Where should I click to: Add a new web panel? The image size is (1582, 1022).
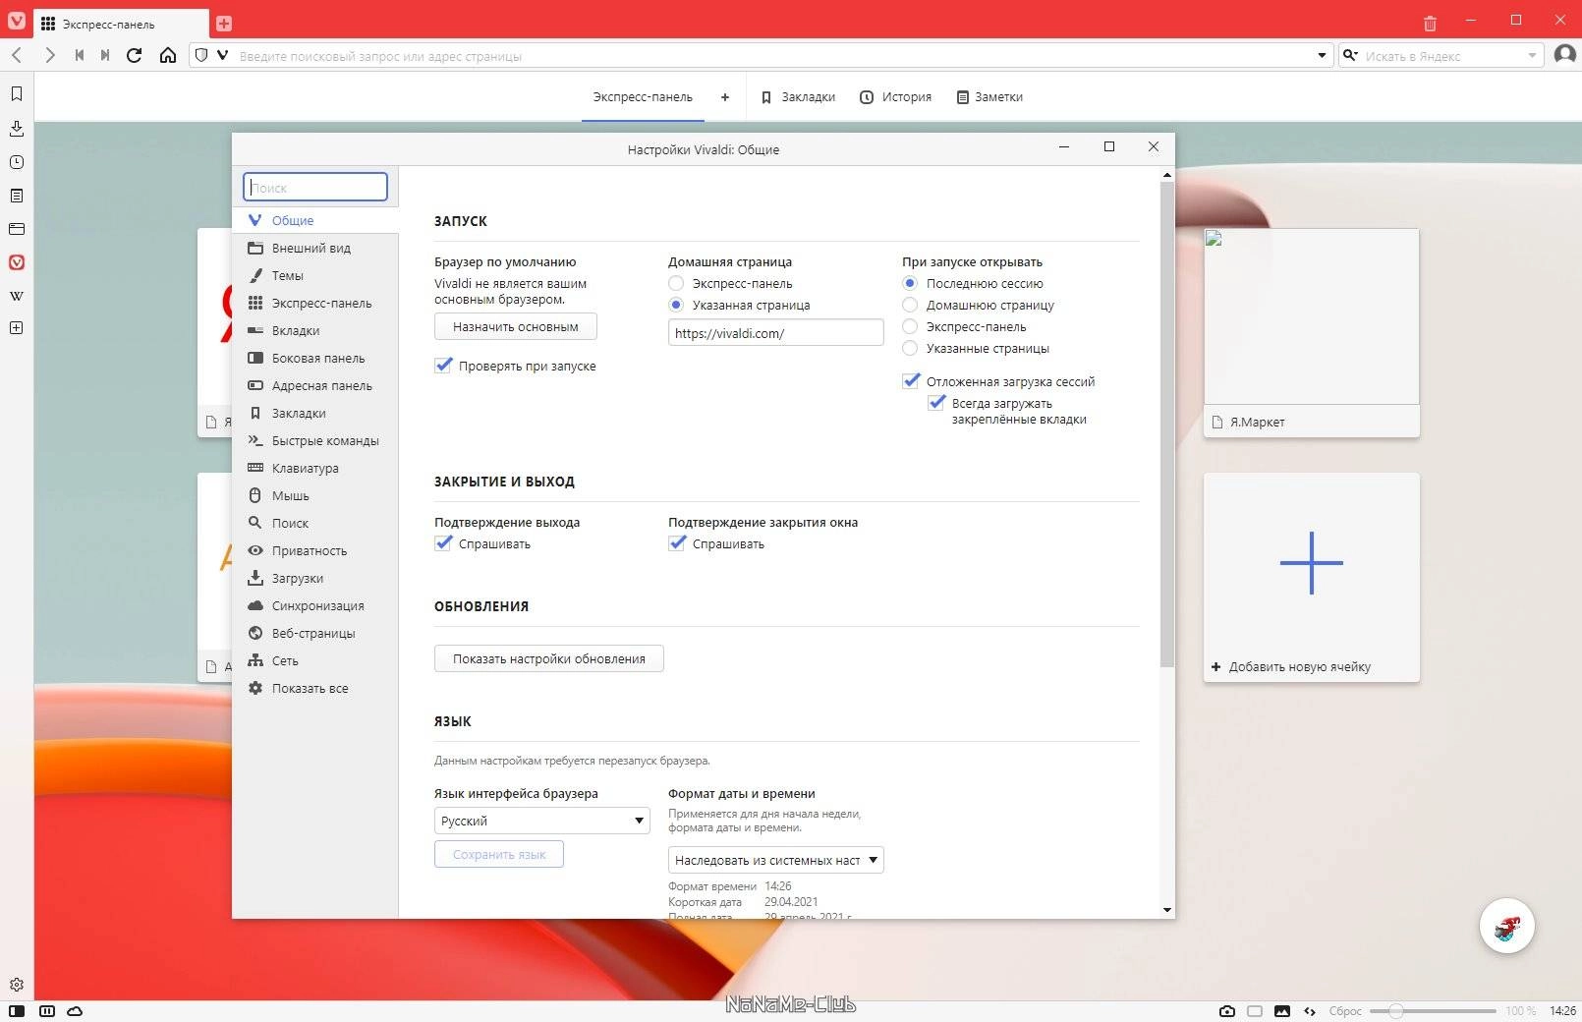pyautogui.click(x=17, y=327)
